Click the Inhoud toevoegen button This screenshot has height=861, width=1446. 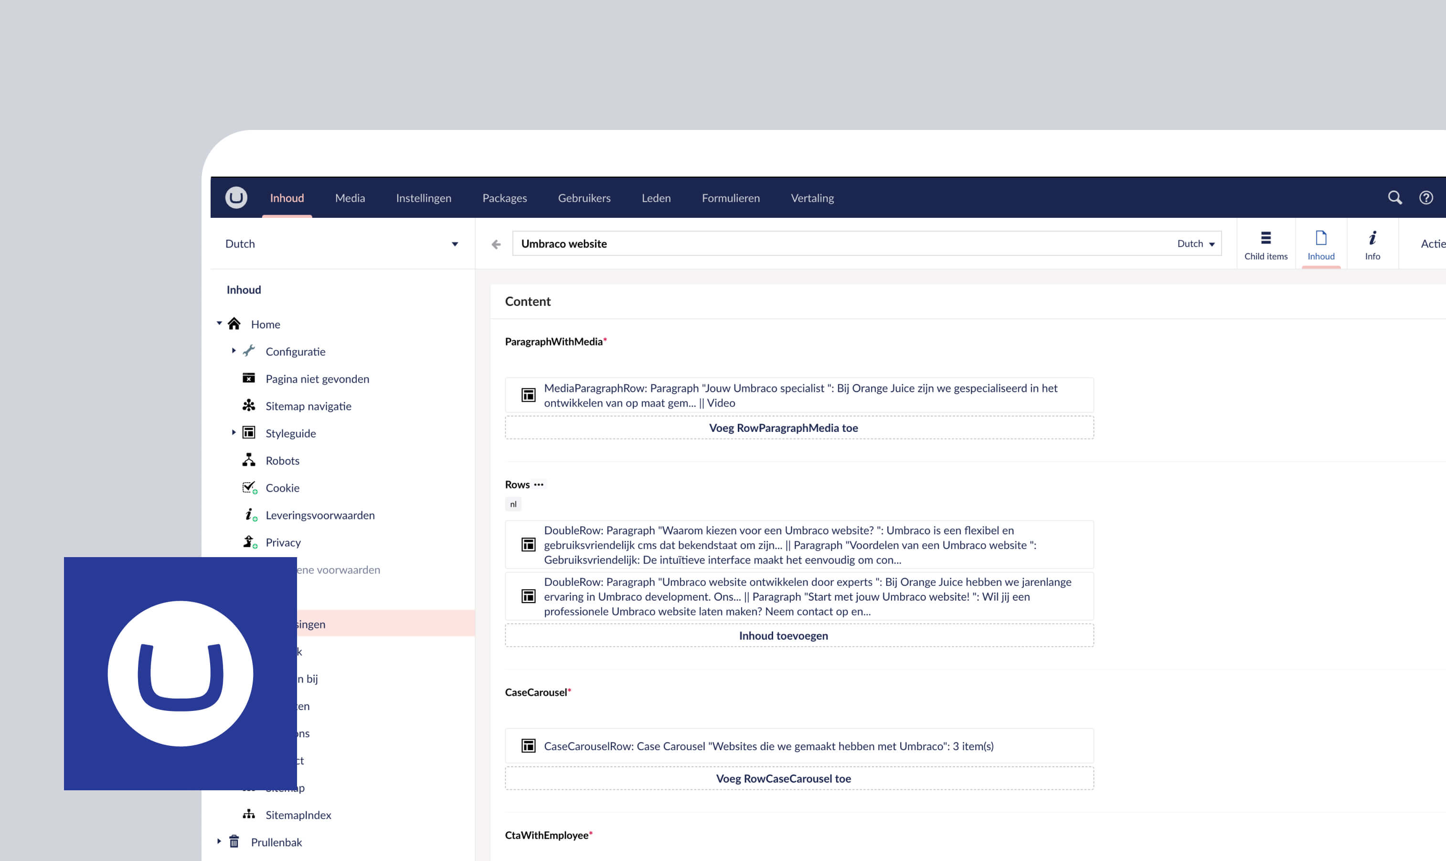point(784,635)
